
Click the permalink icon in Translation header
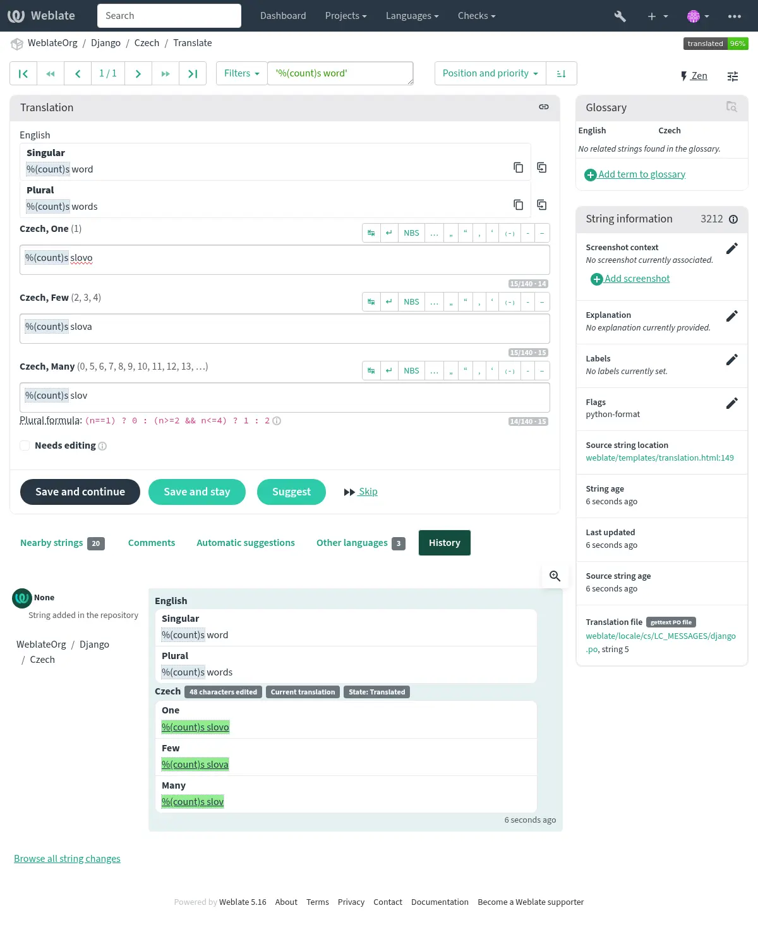coord(543,107)
